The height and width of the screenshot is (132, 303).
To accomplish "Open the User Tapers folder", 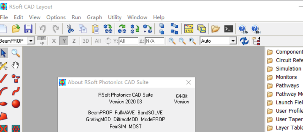I will [284, 119].
